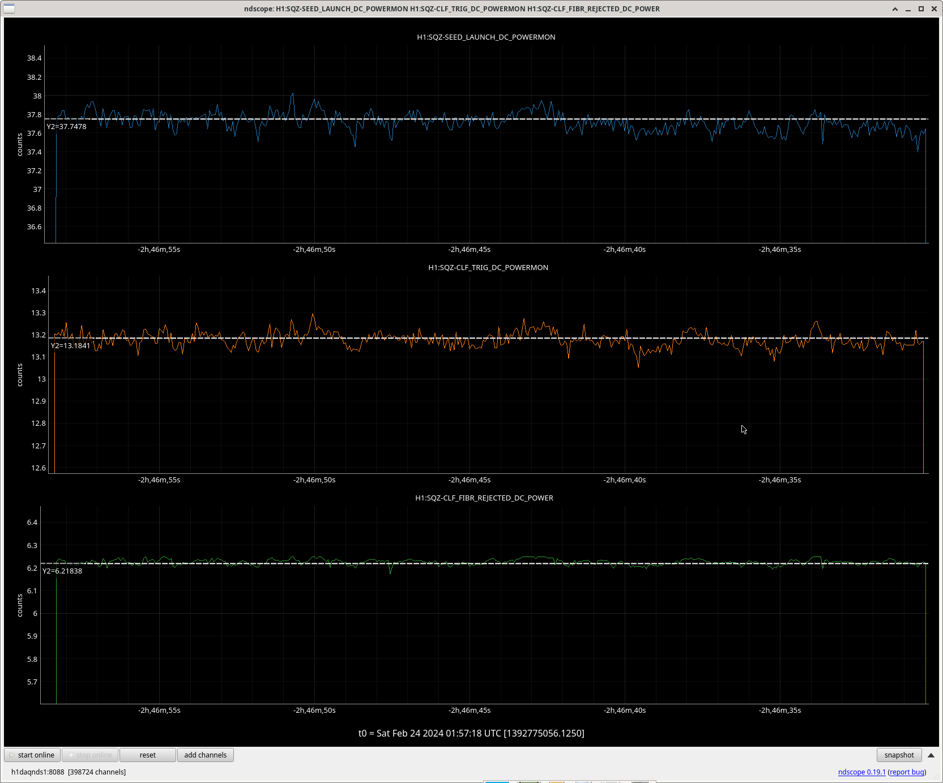Click the H1:SQZ-CLF_FIBR_REJECTED_DC_POWER plot title
Screen dimensions: 943x783
(484, 498)
